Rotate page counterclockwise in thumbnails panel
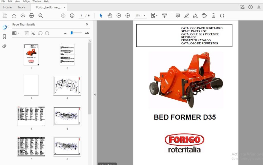 (x=40, y=33)
